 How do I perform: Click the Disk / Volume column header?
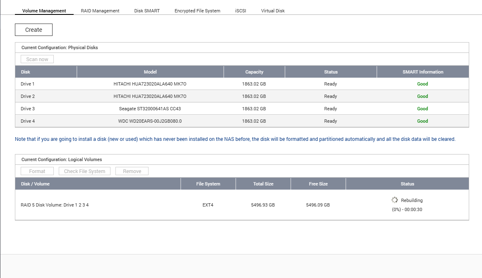[98, 184]
